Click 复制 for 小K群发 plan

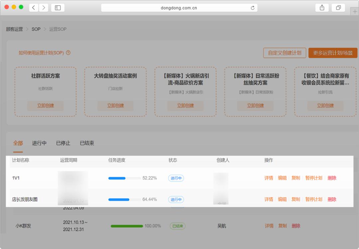click(x=283, y=226)
